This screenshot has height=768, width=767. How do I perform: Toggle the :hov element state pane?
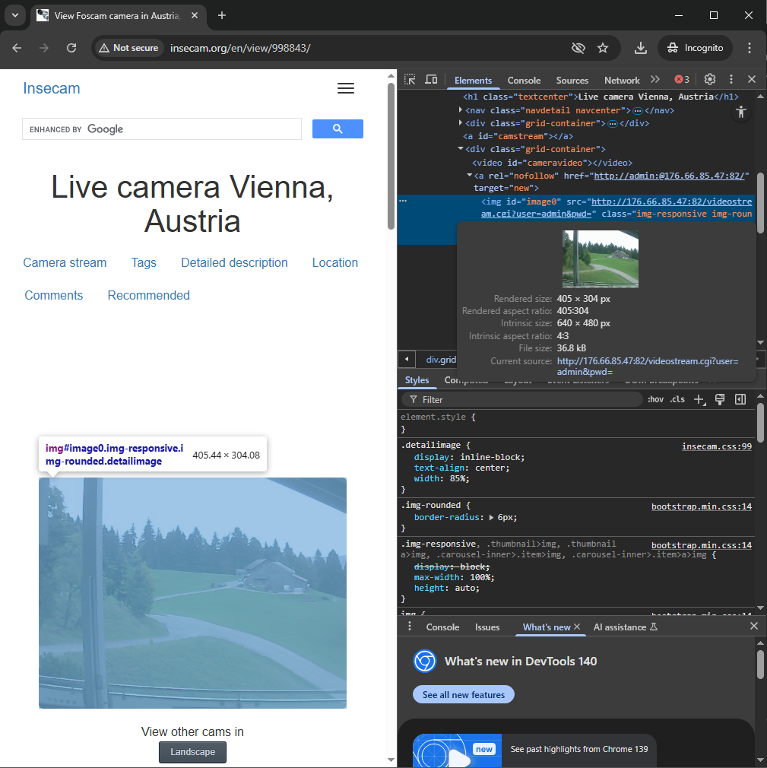click(655, 398)
